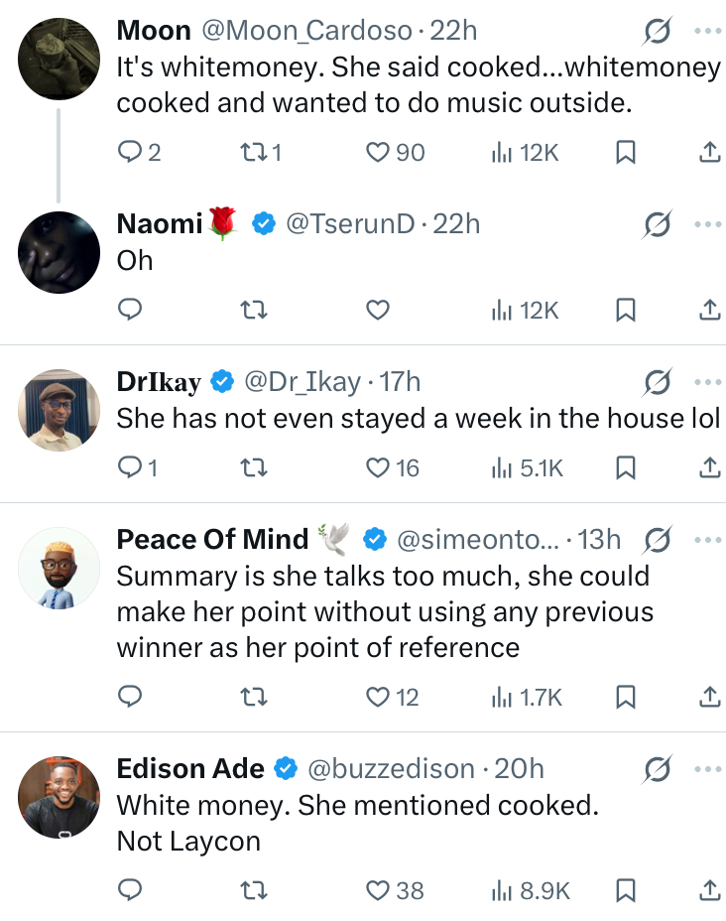
Task: Repost Edison Ade's White money tweet
Action: coord(255,890)
